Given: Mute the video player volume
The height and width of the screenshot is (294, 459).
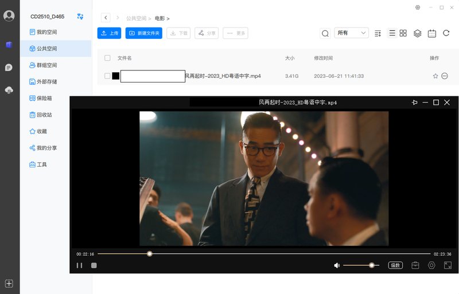Looking at the screenshot, I should [337, 265].
